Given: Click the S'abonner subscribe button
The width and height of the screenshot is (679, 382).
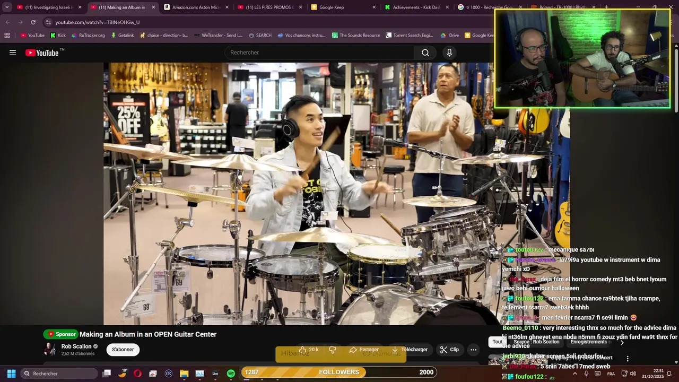Looking at the screenshot, I should click(123, 350).
